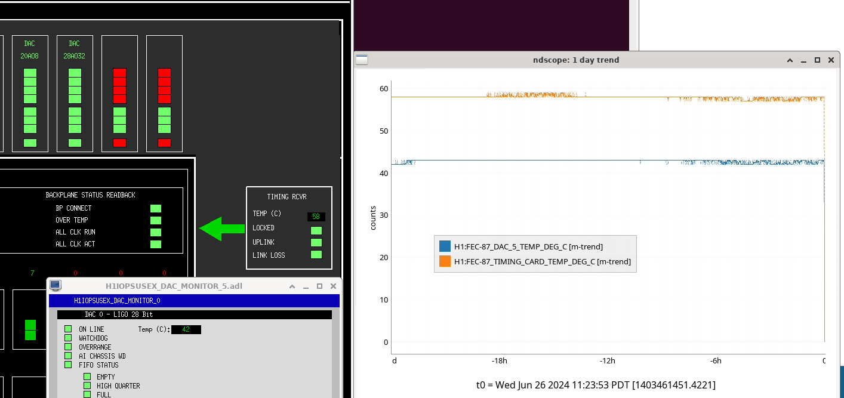Click the 60 y-axis tick label
Image resolution: width=844 pixels, height=398 pixels.
point(384,89)
